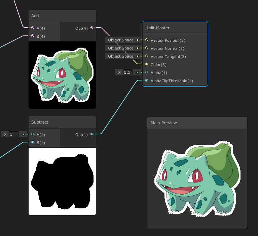
Task: Edit the Subtract A input X value 1
Action: click(x=14, y=134)
